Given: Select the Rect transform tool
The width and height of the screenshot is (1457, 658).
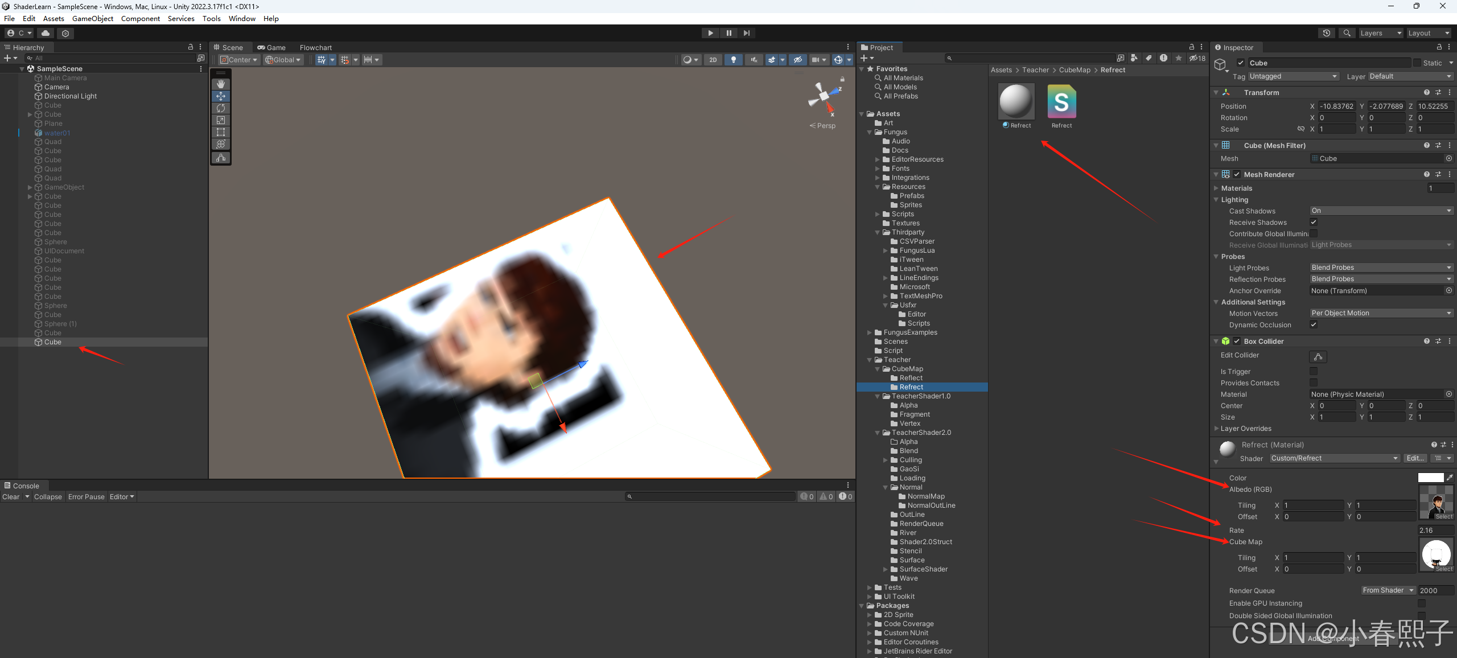Looking at the screenshot, I should [x=221, y=132].
